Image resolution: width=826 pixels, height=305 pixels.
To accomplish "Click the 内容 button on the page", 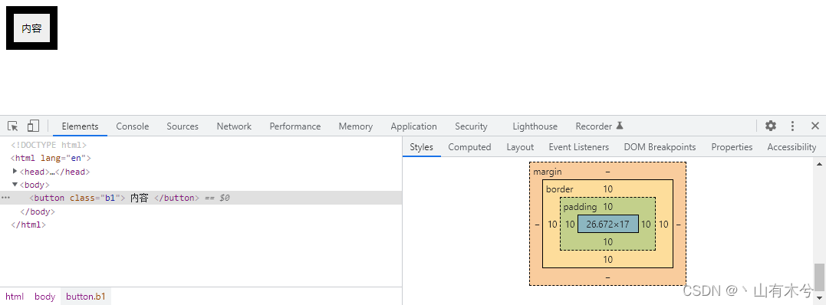I will (x=31, y=28).
